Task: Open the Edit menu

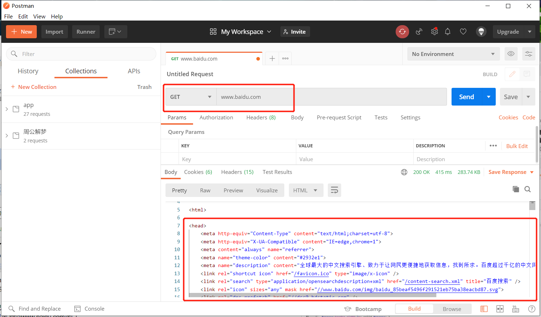Action: coord(23,16)
